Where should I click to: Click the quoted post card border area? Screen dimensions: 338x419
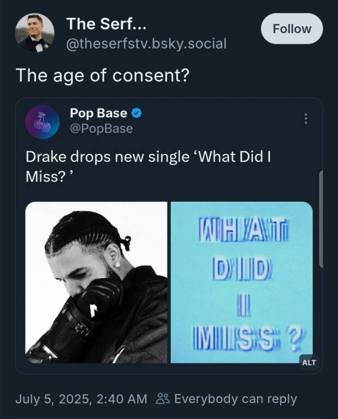coord(169,236)
